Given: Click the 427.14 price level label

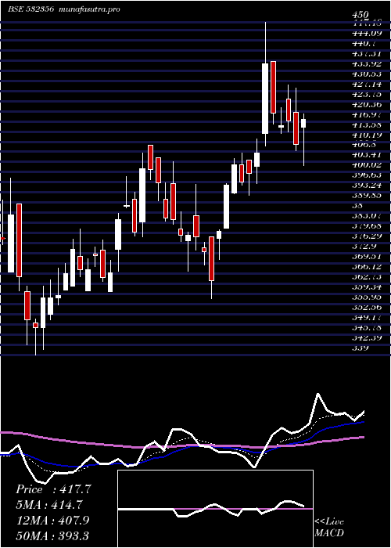Looking at the screenshot, I should [368, 85].
